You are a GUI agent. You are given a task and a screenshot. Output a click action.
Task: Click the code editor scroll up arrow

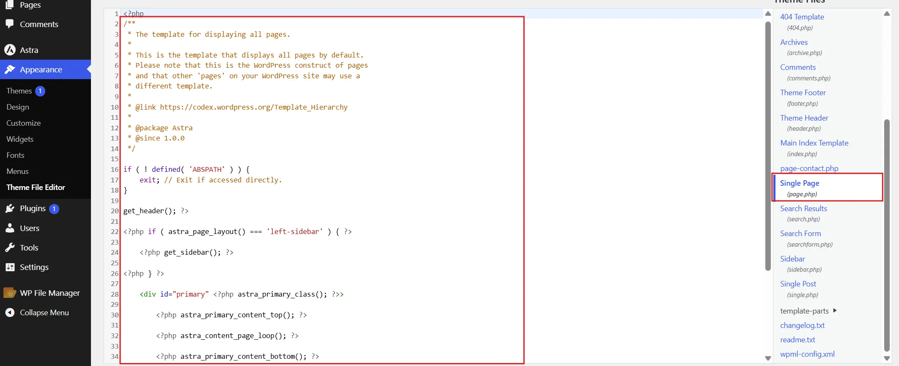(x=768, y=14)
